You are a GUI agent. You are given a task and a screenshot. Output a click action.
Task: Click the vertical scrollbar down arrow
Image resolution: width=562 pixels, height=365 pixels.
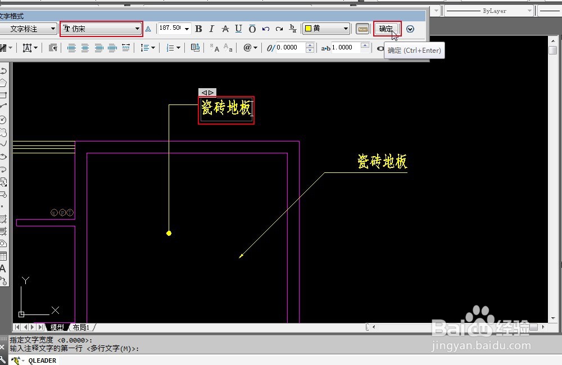click(x=552, y=318)
